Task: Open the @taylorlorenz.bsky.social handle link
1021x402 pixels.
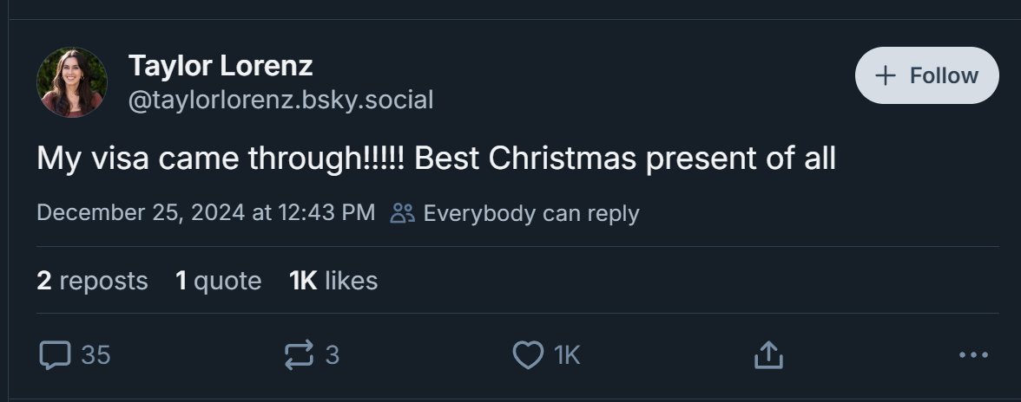Action: (280, 100)
